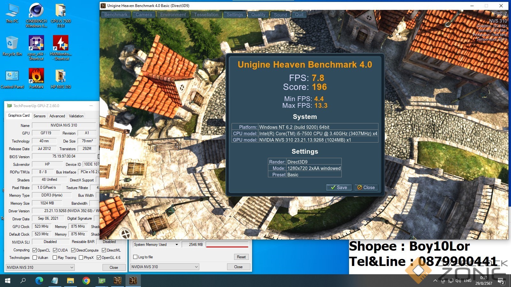Click the 2546 MB memory value
This screenshot has width=511, height=287.
click(193, 245)
